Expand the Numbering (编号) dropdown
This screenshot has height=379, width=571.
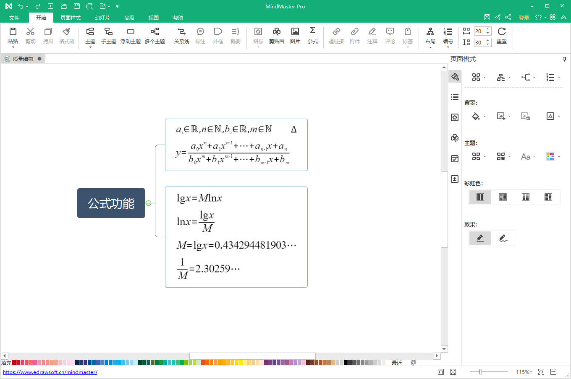pyautogui.click(x=448, y=47)
